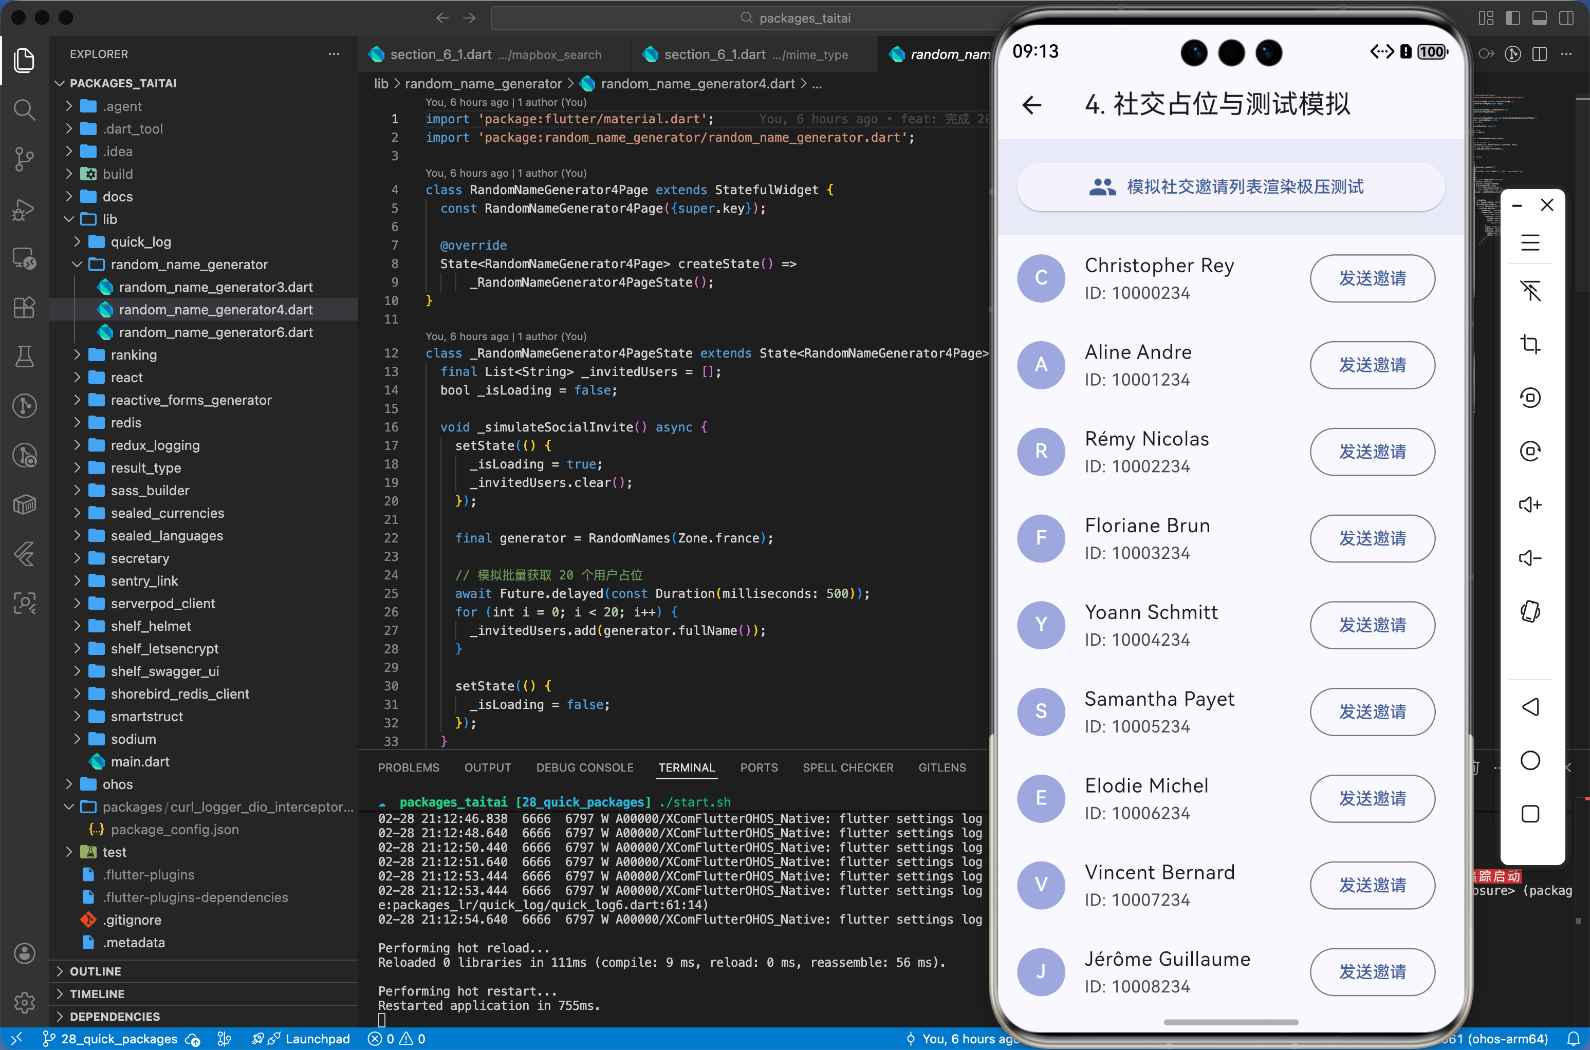Toggle the primary side bar layout icon

(1512, 18)
